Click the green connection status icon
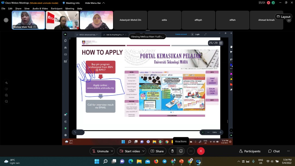The image size is (295, 166). [273, 3]
